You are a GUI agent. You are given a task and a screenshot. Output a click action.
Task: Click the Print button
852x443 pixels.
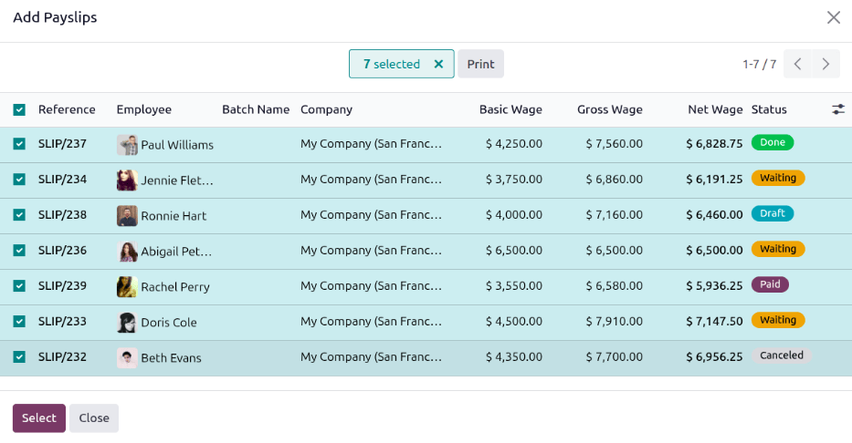[x=480, y=64]
